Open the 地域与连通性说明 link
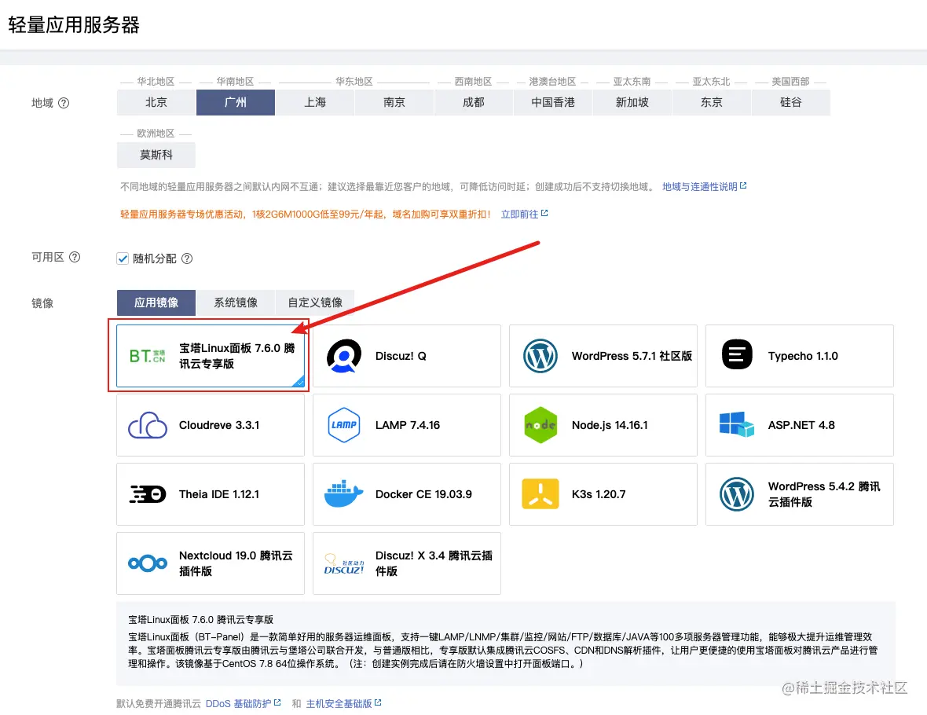This screenshot has width=927, height=715. click(704, 186)
